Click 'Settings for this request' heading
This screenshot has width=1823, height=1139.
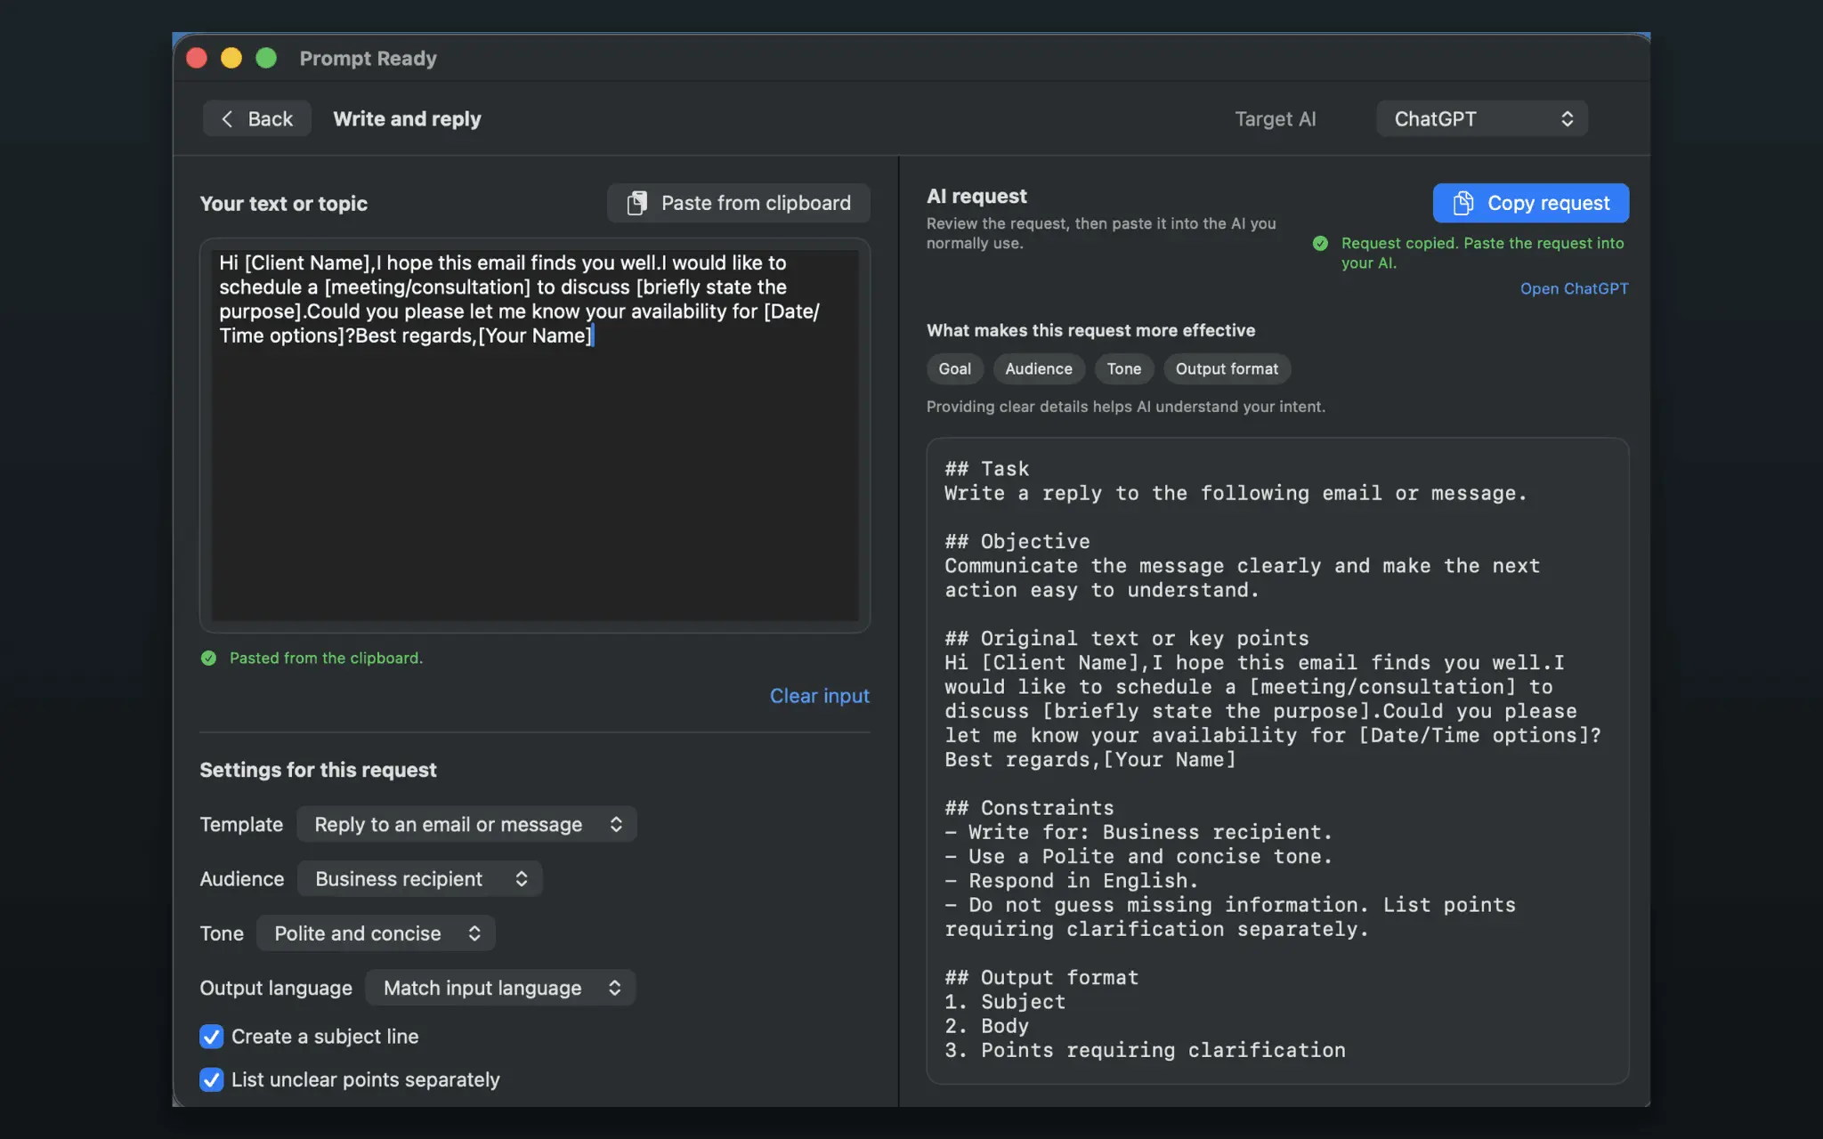point(318,770)
